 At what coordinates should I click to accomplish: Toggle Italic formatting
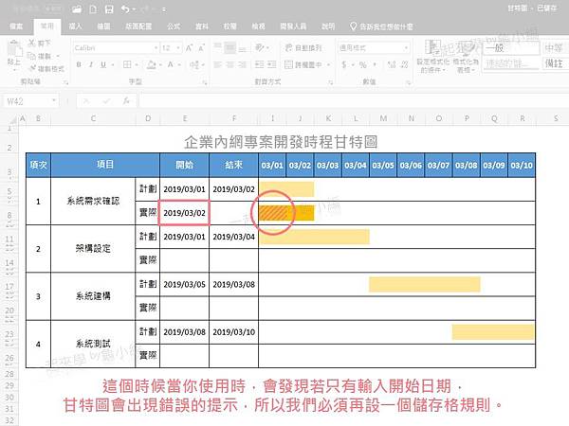pos(91,64)
